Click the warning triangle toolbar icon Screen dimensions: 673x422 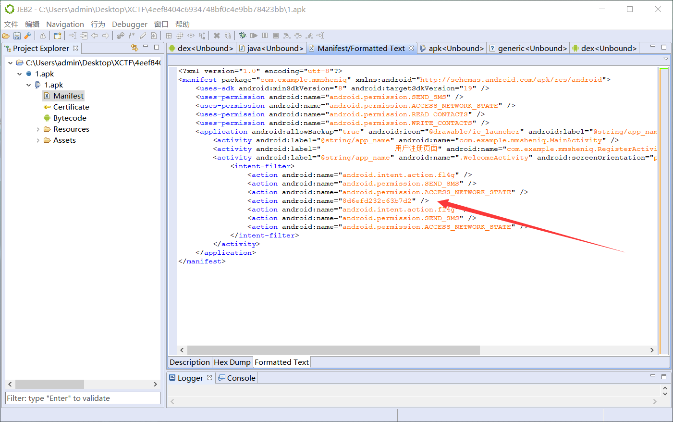click(x=43, y=36)
